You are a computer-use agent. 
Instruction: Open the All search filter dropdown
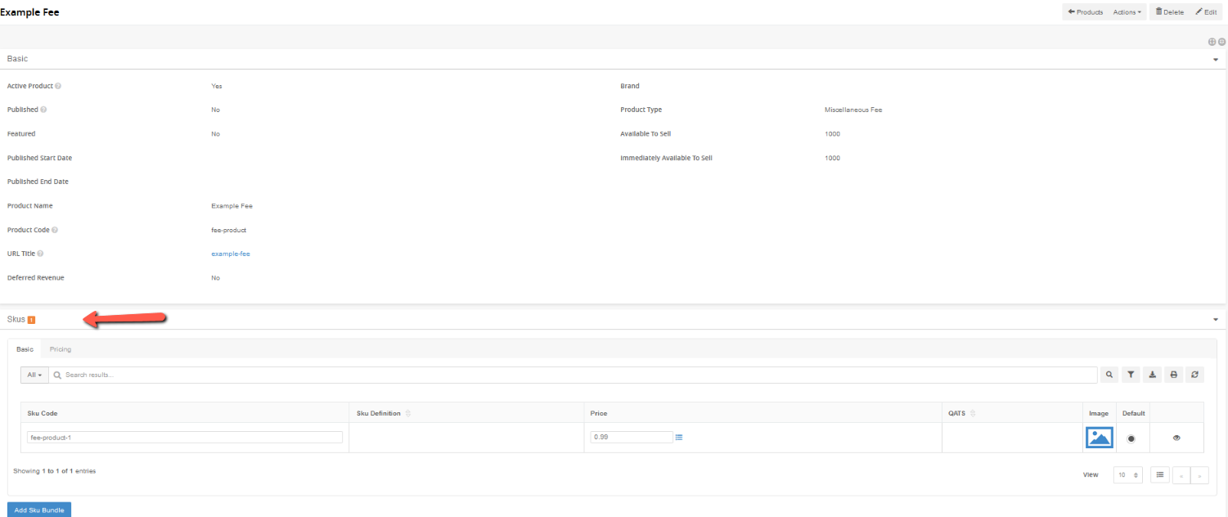tap(34, 375)
